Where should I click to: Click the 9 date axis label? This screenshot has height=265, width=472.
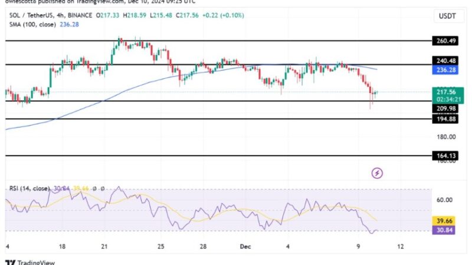[x=358, y=247]
